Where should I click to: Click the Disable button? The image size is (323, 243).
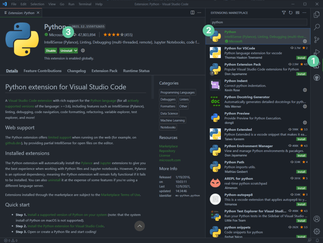tap(51, 51)
